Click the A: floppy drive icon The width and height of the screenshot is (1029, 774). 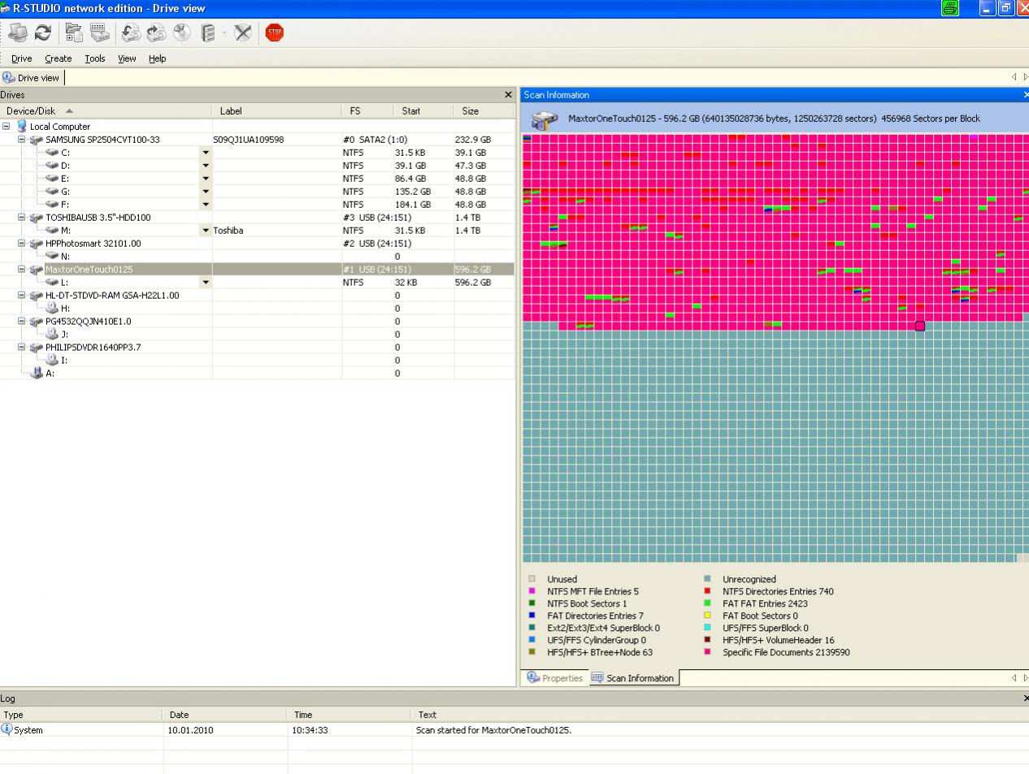pos(36,374)
